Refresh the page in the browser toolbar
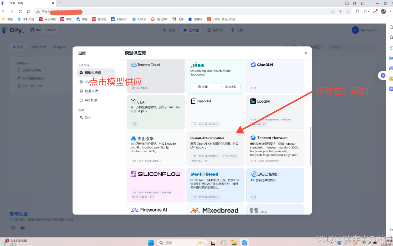Viewport: 393px width, 246px height. tap(20, 12)
